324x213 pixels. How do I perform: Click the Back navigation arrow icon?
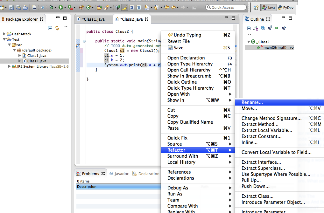pyautogui.click(x=173, y=8)
